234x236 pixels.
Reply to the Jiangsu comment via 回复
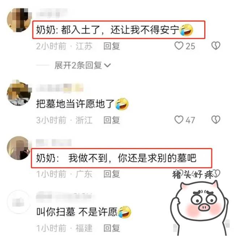[x=112, y=46]
